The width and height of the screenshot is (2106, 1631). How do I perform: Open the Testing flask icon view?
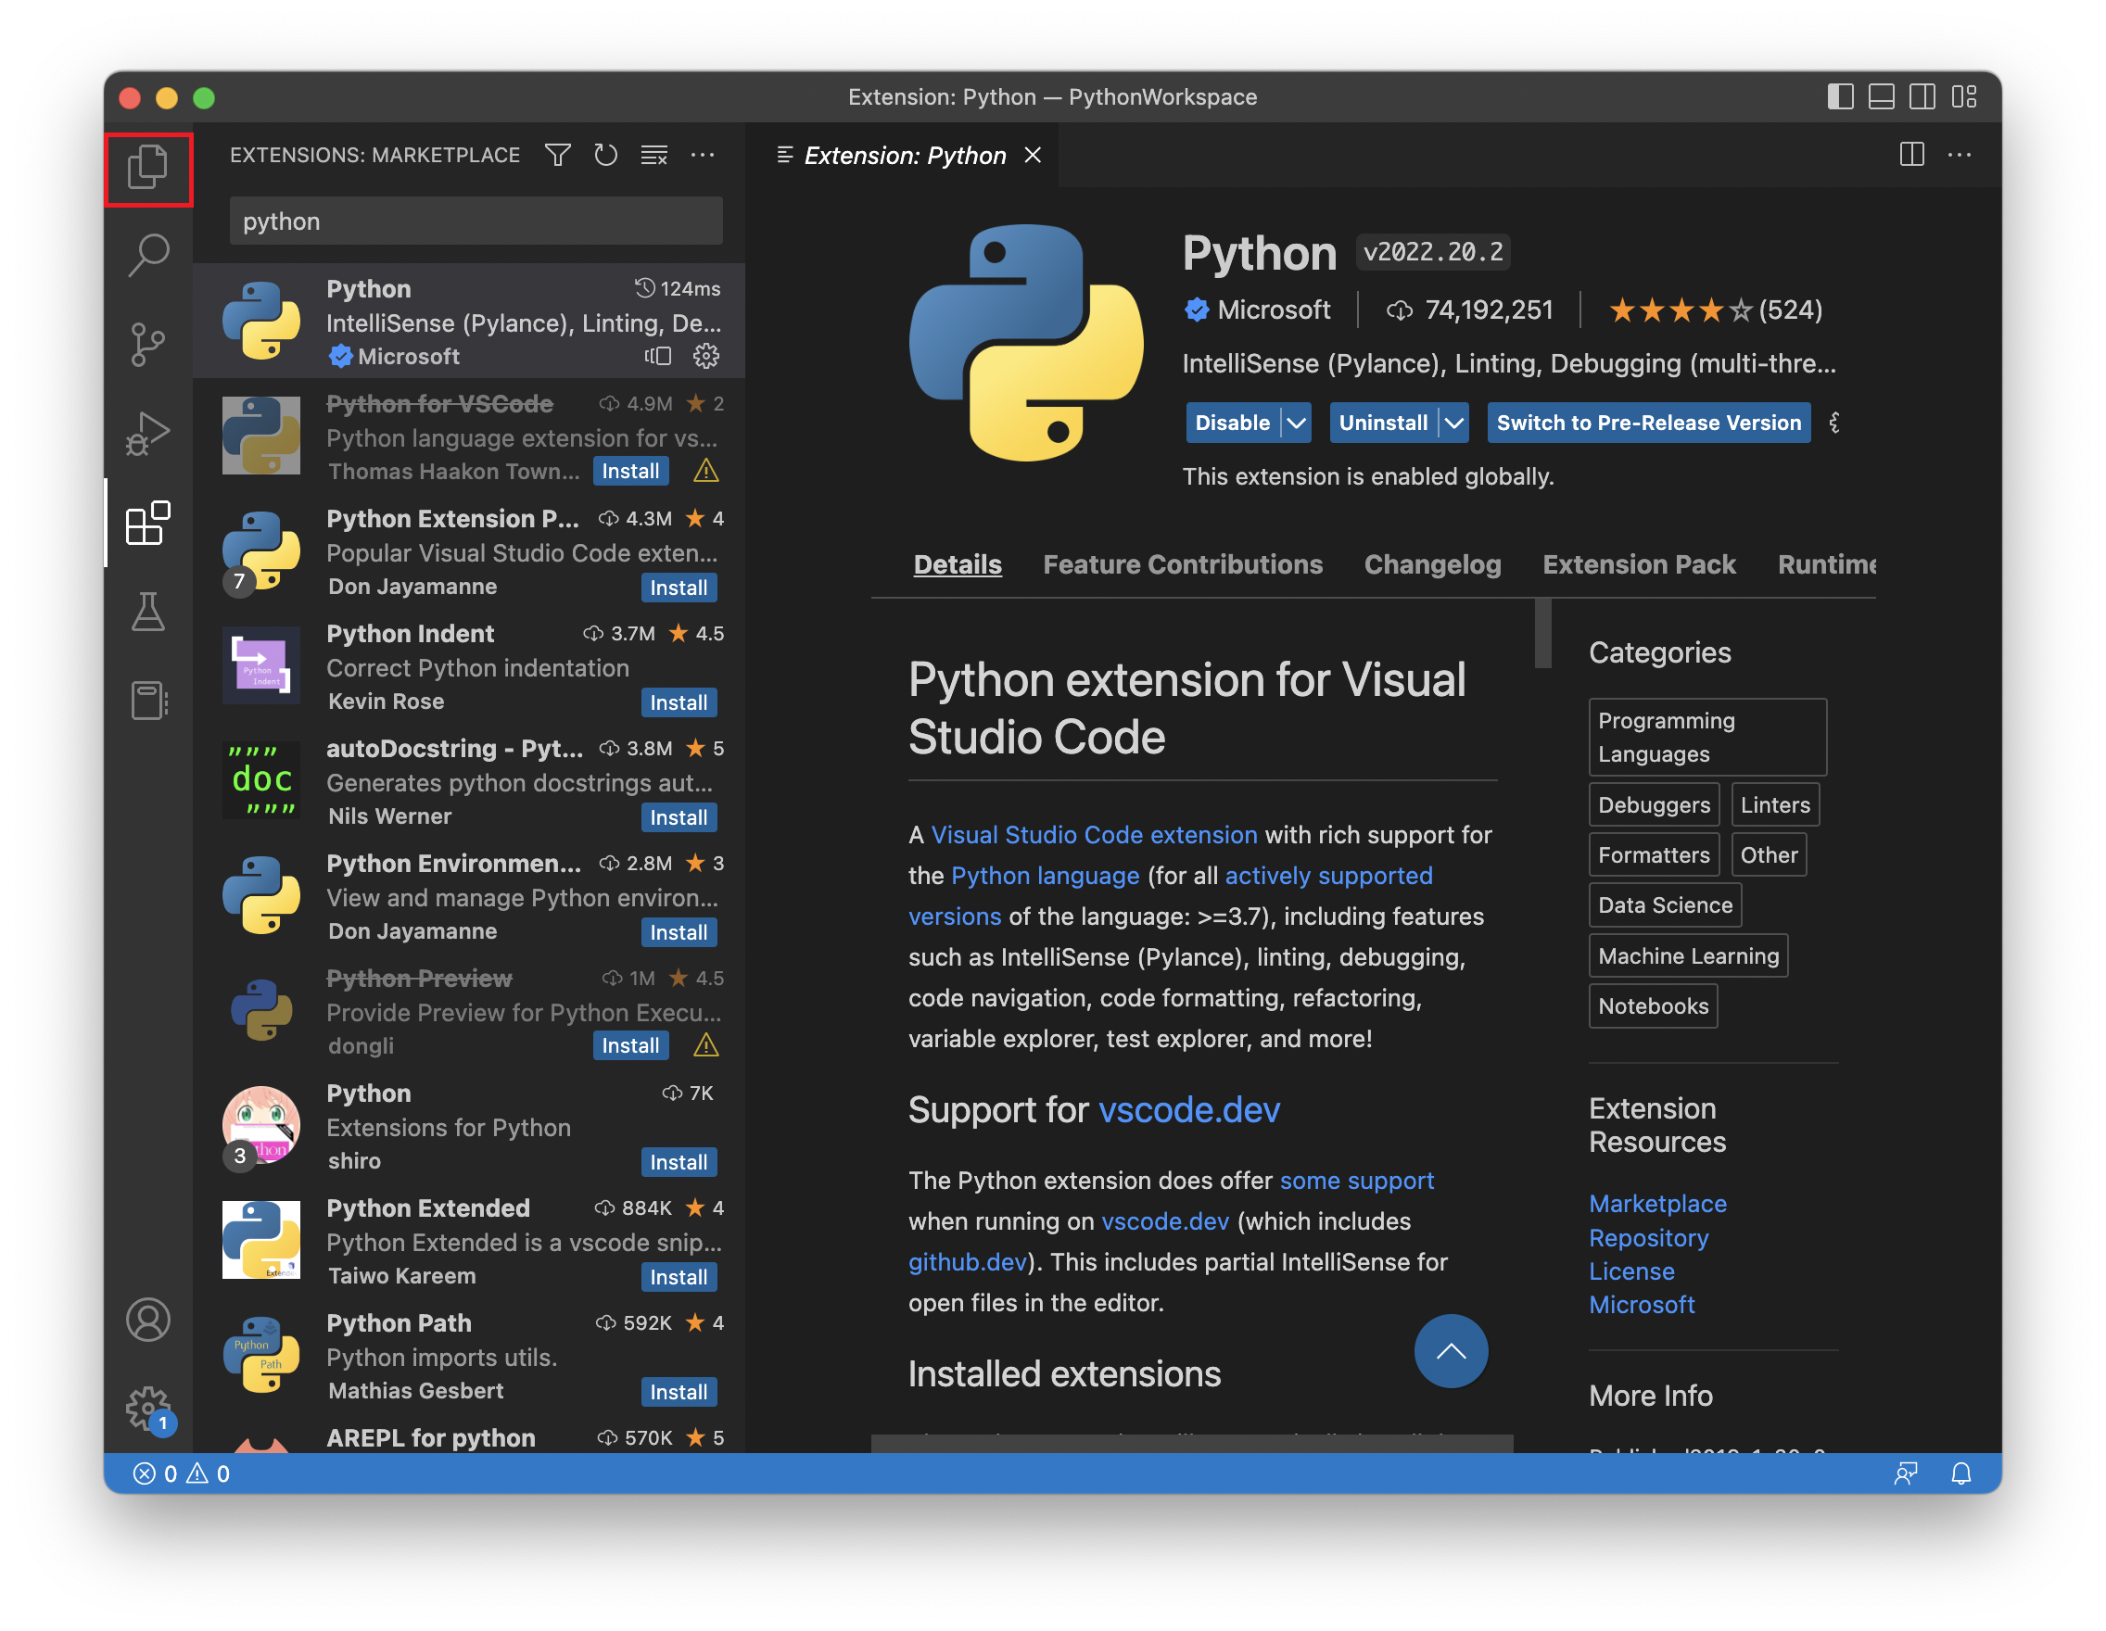click(147, 611)
